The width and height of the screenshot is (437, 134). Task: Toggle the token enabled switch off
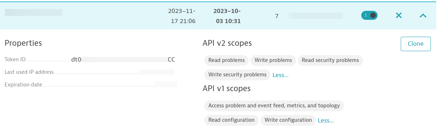(369, 15)
